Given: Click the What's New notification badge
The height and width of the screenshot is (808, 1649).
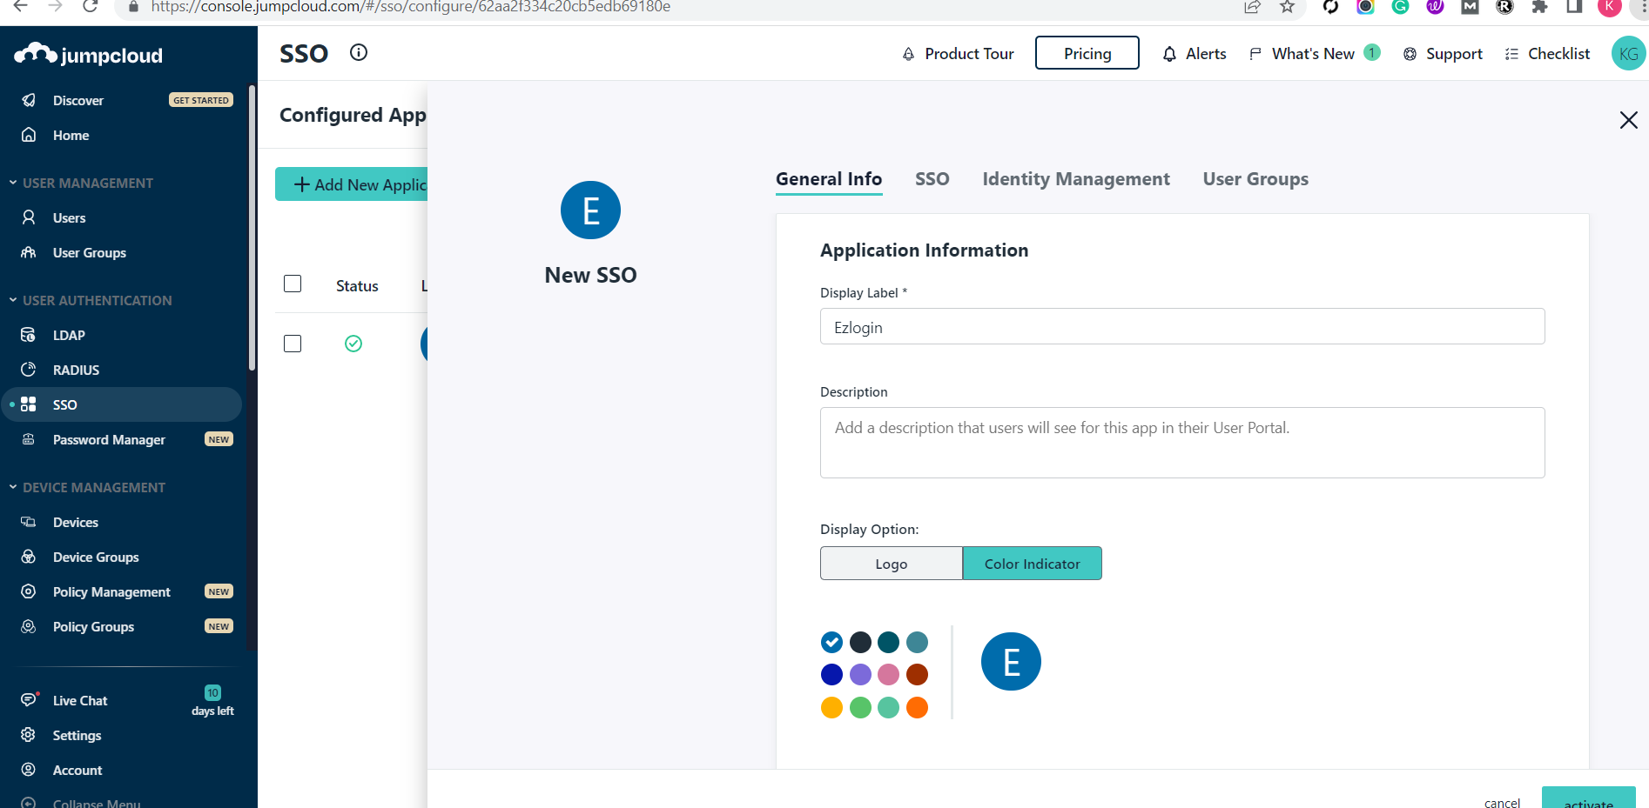Looking at the screenshot, I should [1372, 52].
